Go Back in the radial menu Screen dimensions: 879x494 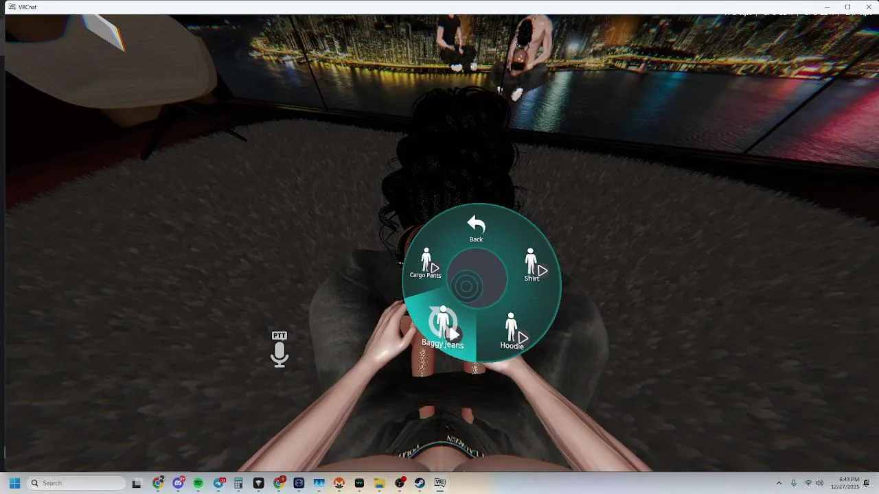click(x=476, y=228)
